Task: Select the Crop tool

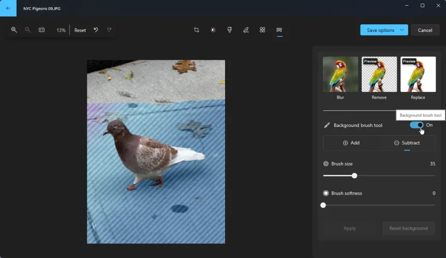Action: [x=197, y=30]
